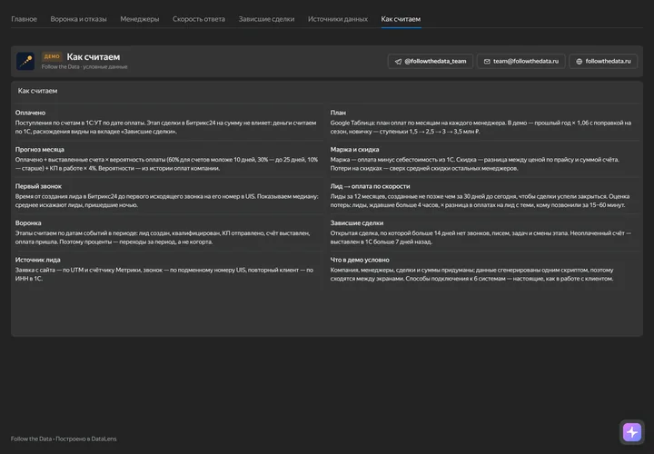Open the Менеджеры tab
Image resolution: width=654 pixels, height=454 pixels.
139,19
